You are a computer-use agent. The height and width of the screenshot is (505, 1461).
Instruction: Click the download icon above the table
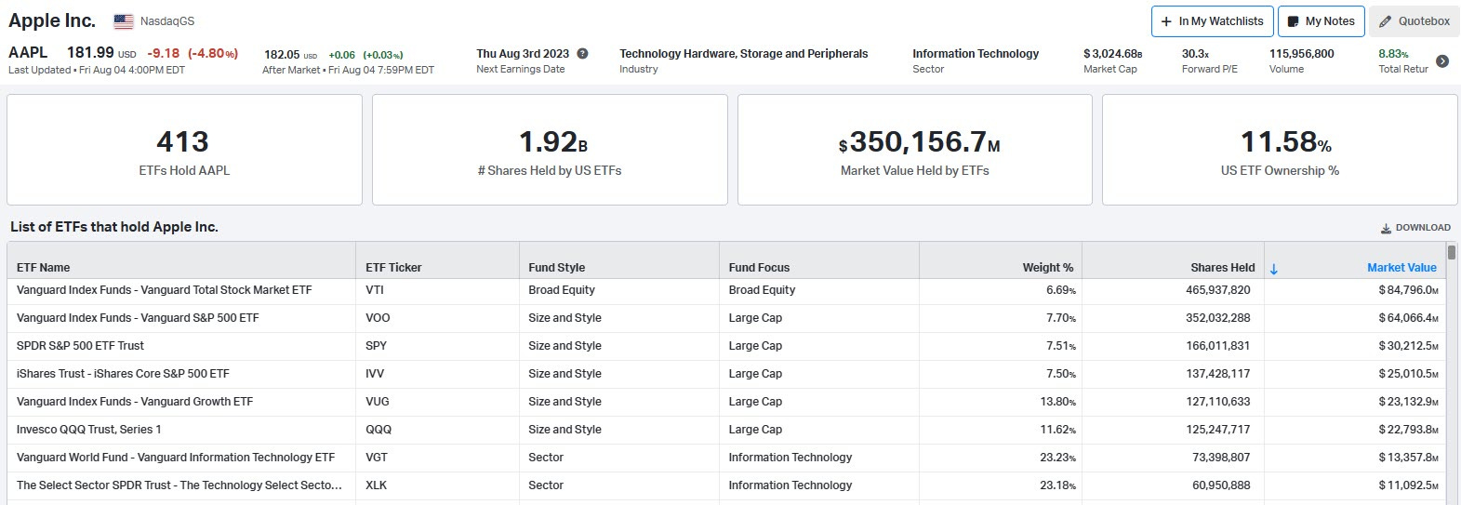1386,228
